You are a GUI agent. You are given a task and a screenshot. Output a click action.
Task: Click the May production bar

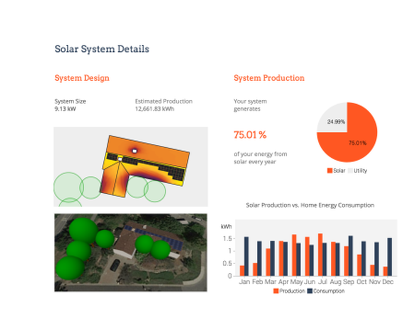[x=294, y=255]
